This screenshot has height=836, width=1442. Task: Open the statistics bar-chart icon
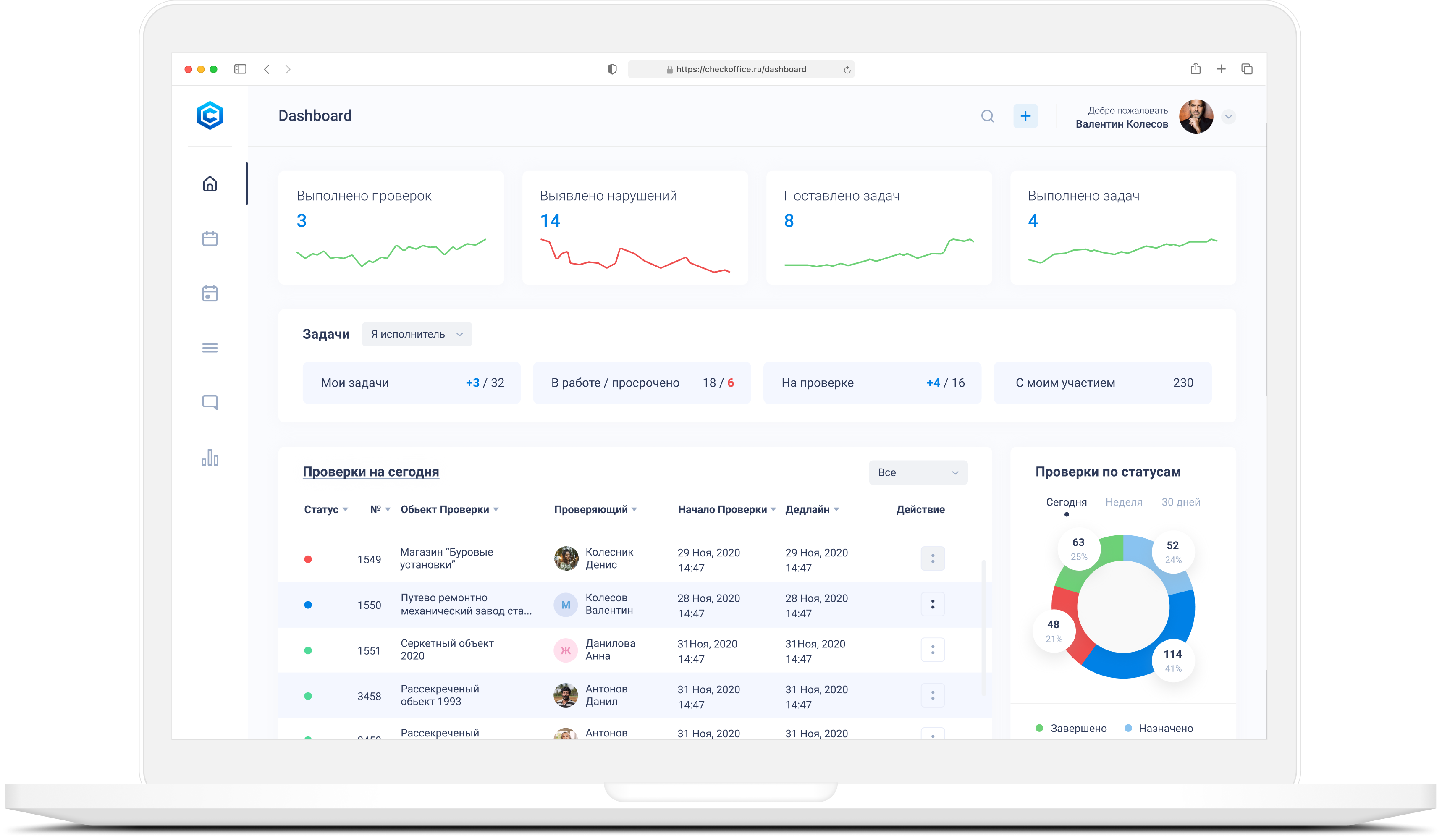[210, 457]
